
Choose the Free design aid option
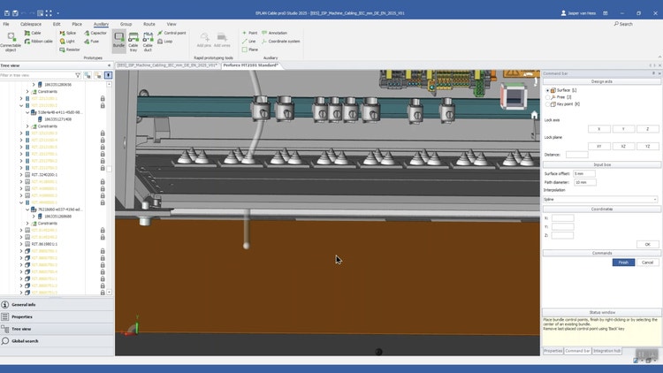tap(548, 97)
